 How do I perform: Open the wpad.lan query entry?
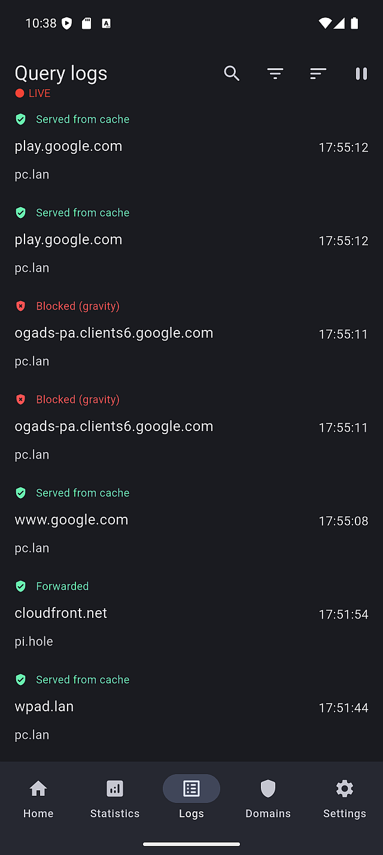[x=191, y=707]
